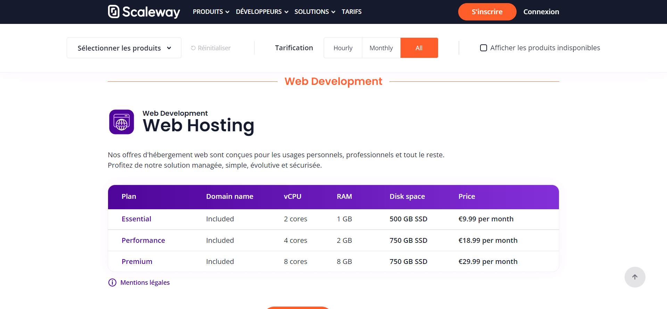Expand the SOLUTIONS navigation menu
The height and width of the screenshot is (309, 667).
(315, 12)
